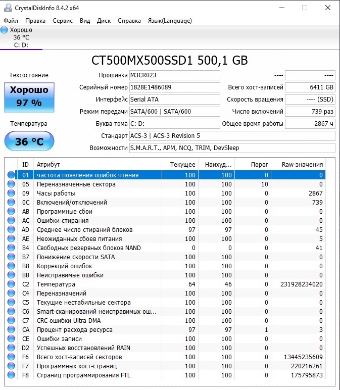Click the Текущее column header
The image size is (340, 390).
pyautogui.click(x=180, y=164)
